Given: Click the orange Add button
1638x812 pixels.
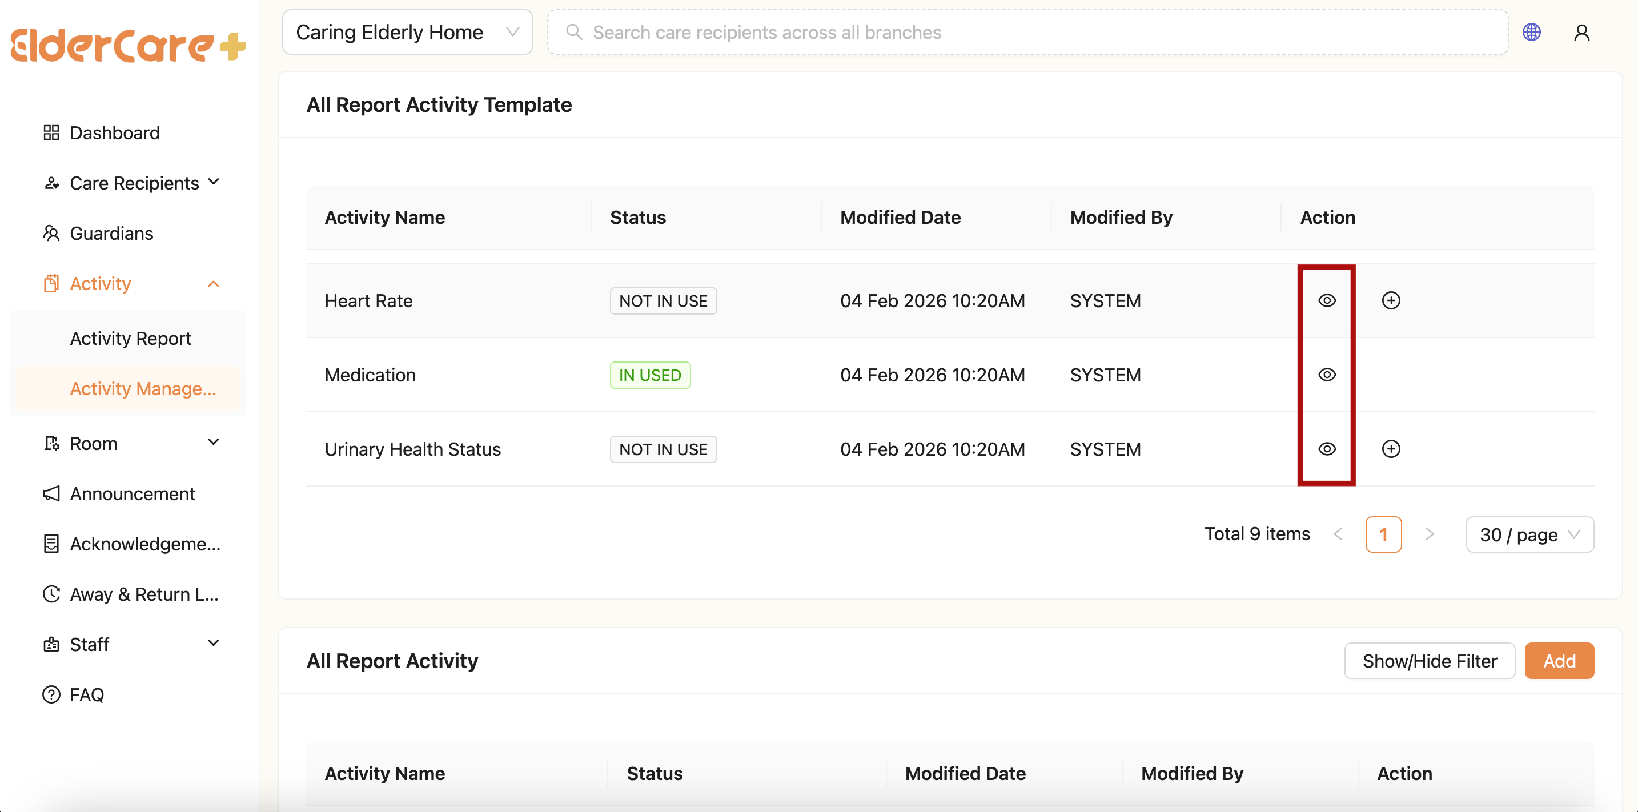Looking at the screenshot, I should 1559,661.
